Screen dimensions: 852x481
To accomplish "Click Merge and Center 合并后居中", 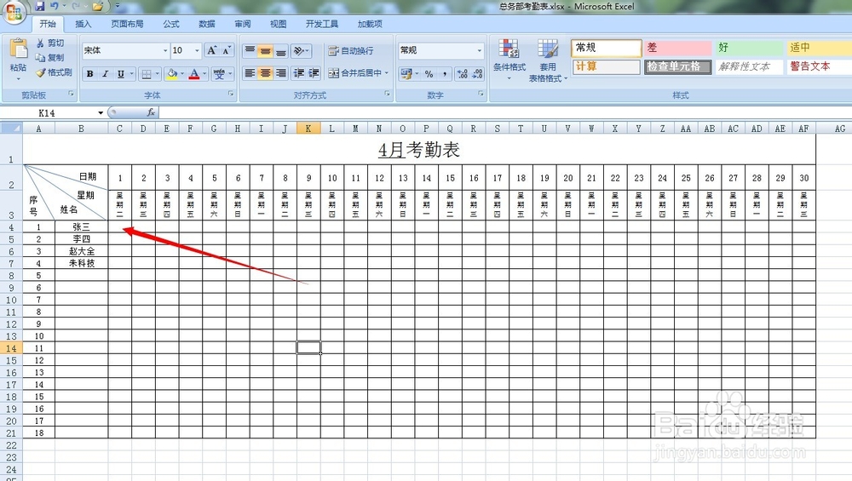I will [355, 72].
